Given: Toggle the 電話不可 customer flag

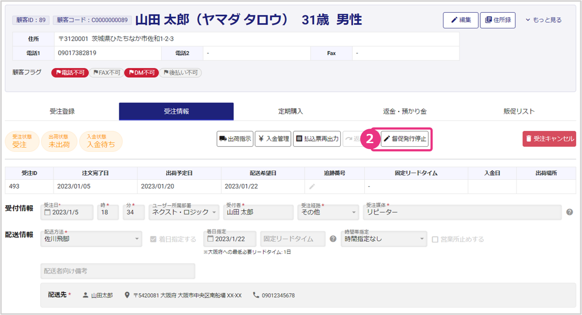Looking at the screenshot, I should tap(70, 73).
